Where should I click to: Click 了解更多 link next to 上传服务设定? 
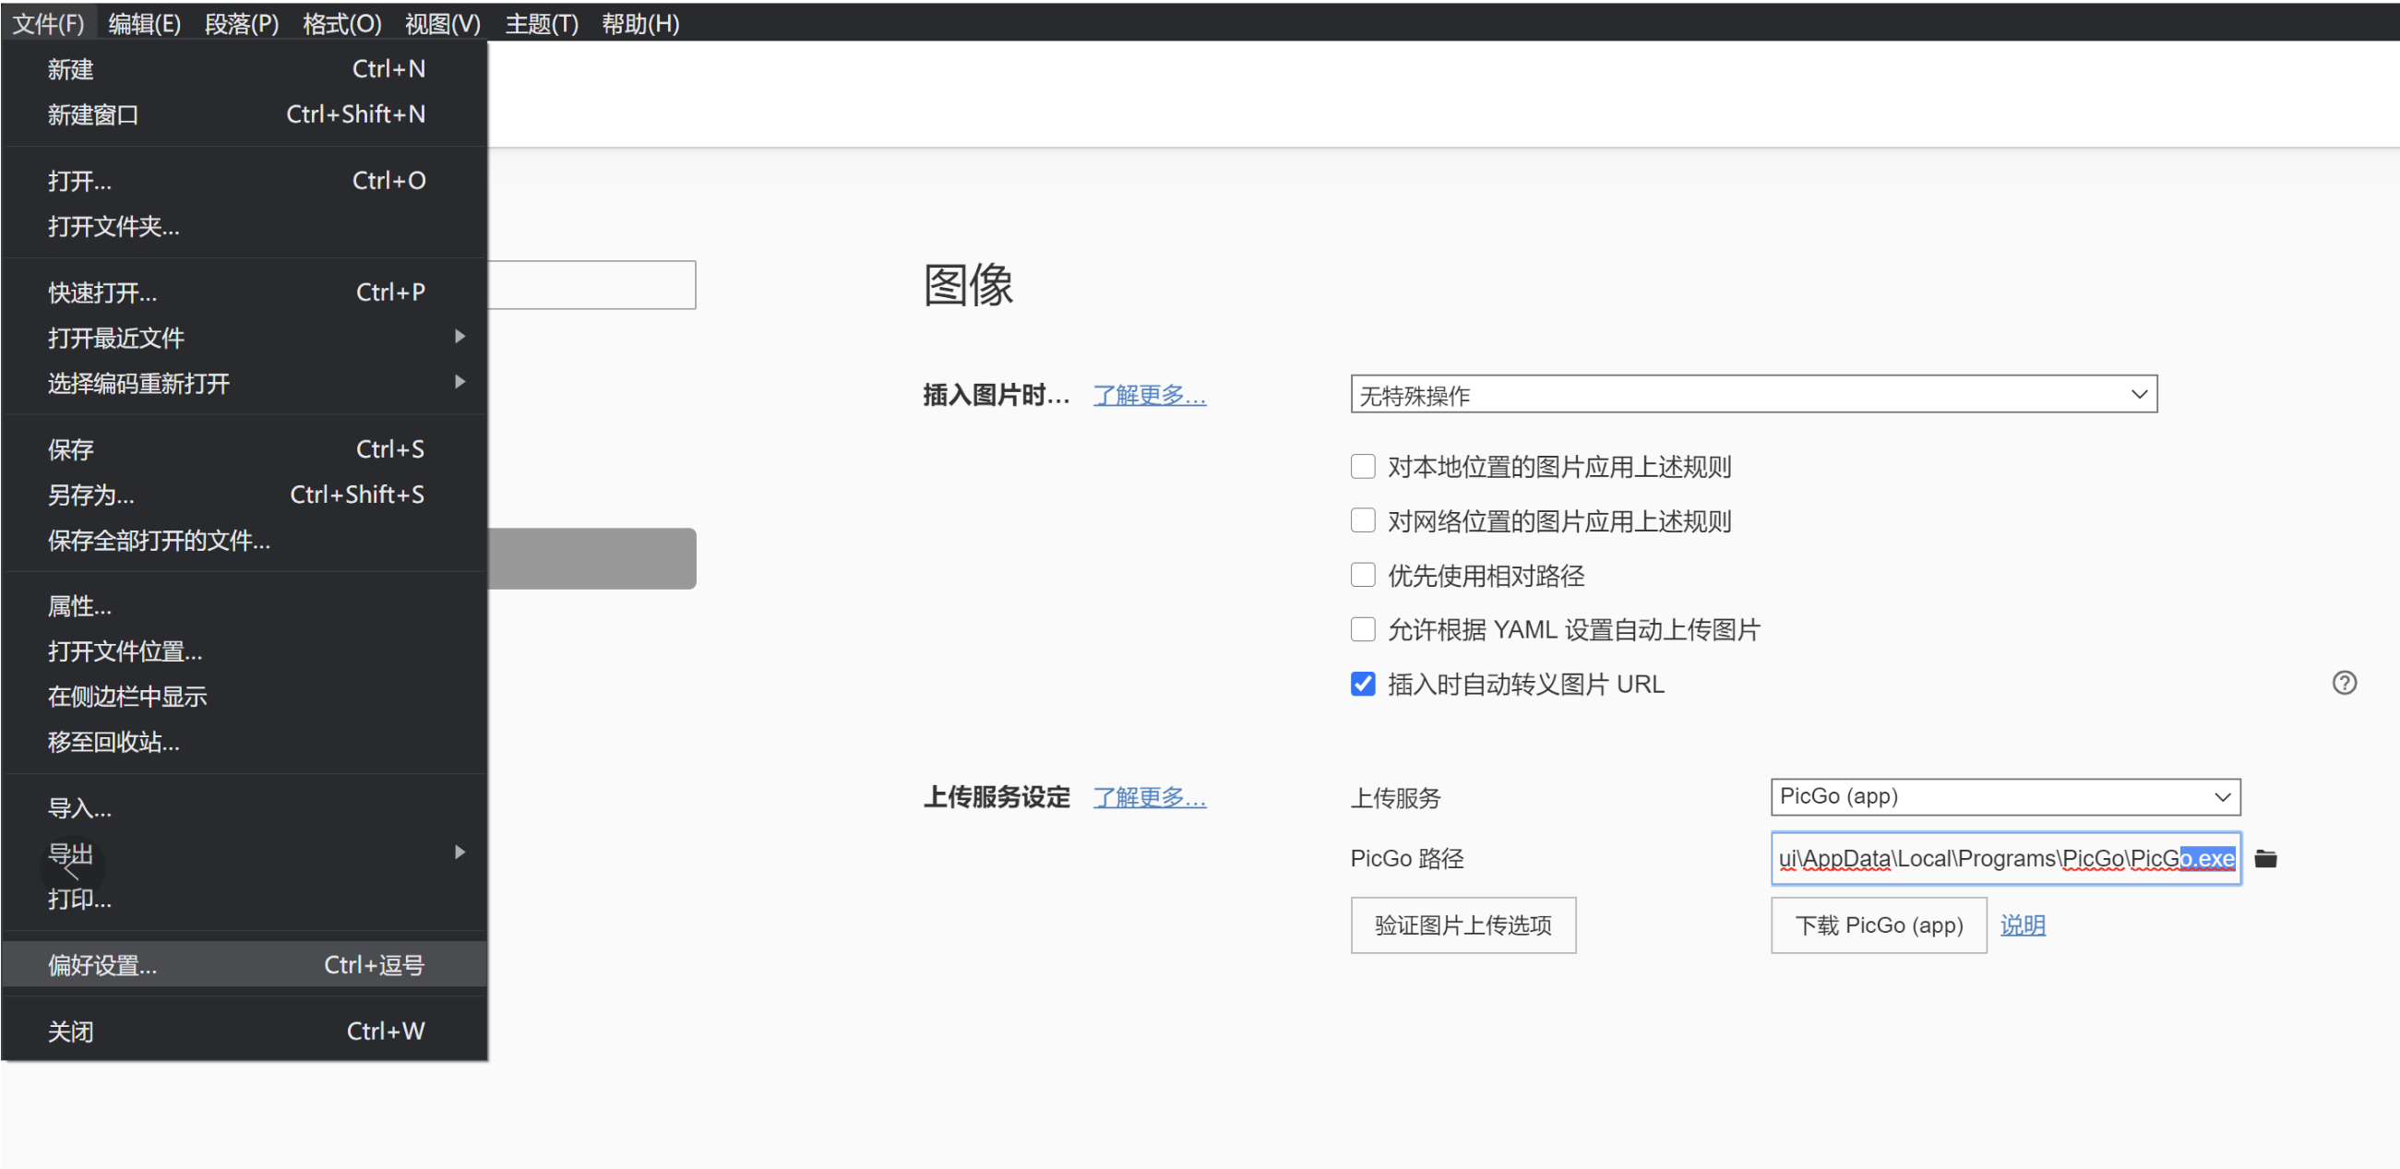pos(1149,797)
